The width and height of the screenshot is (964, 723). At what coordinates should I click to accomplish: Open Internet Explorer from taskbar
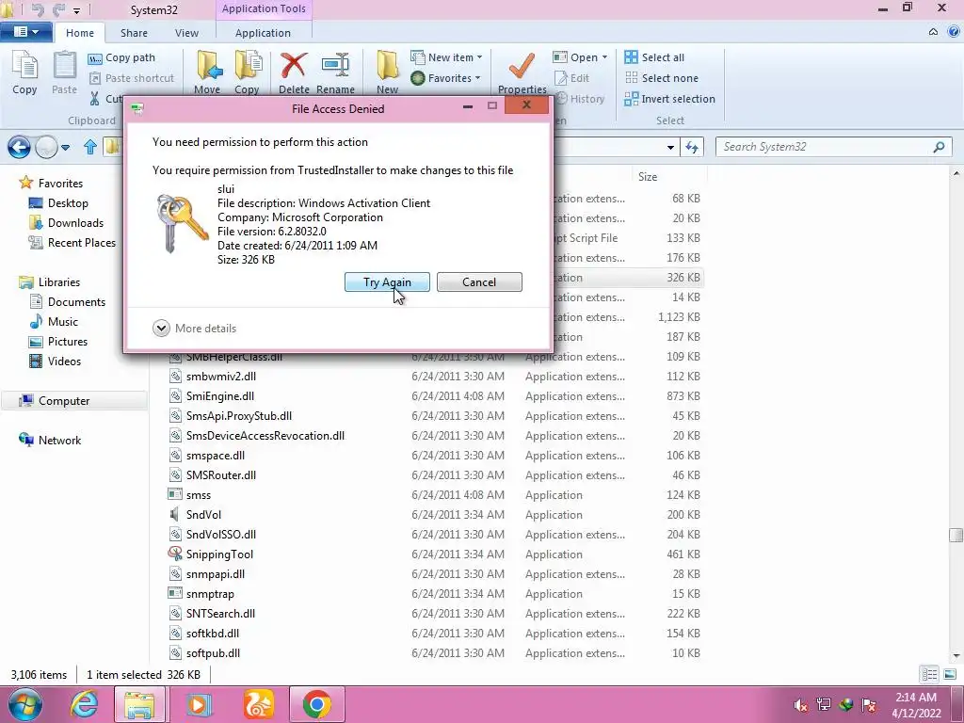pyautogui.click(x=84, y=704)
